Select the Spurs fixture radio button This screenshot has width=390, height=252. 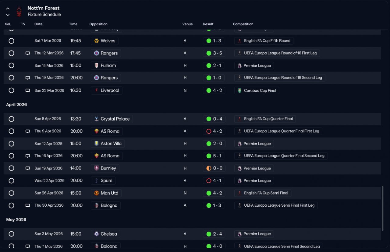click(x=11, y=180)
